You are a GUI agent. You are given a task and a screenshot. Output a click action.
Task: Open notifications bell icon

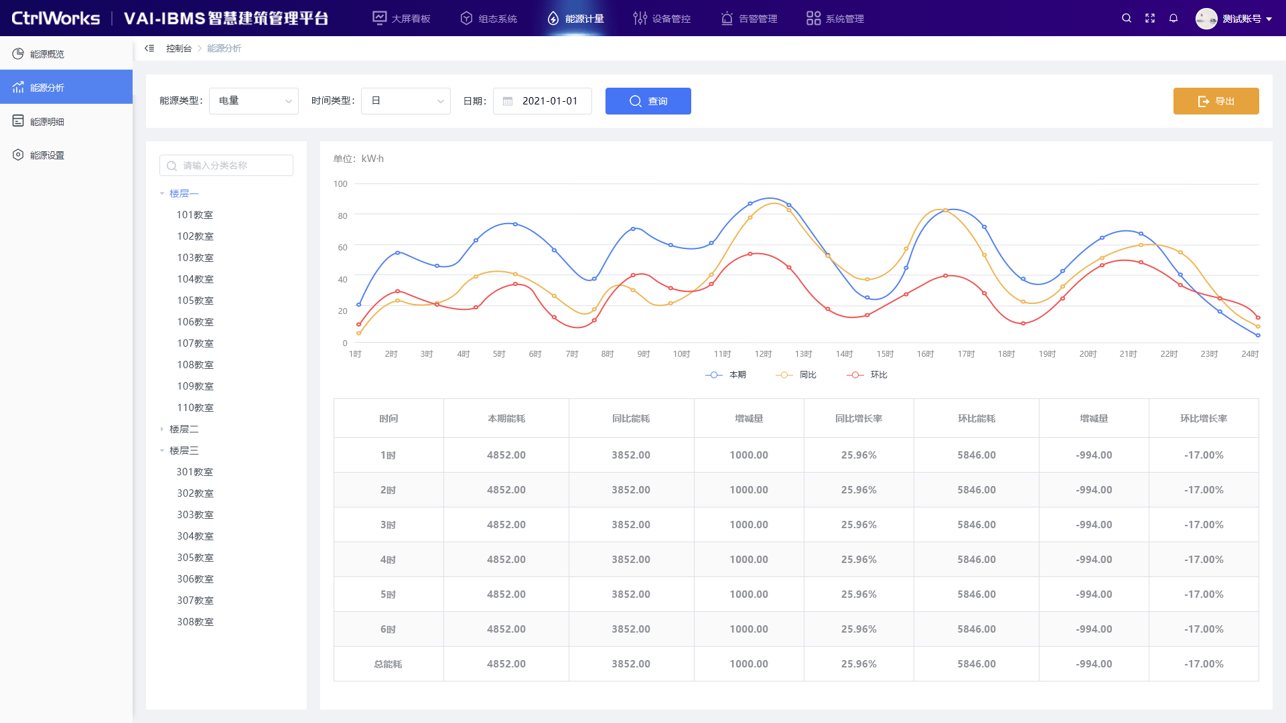click(x=1173, y=18)
